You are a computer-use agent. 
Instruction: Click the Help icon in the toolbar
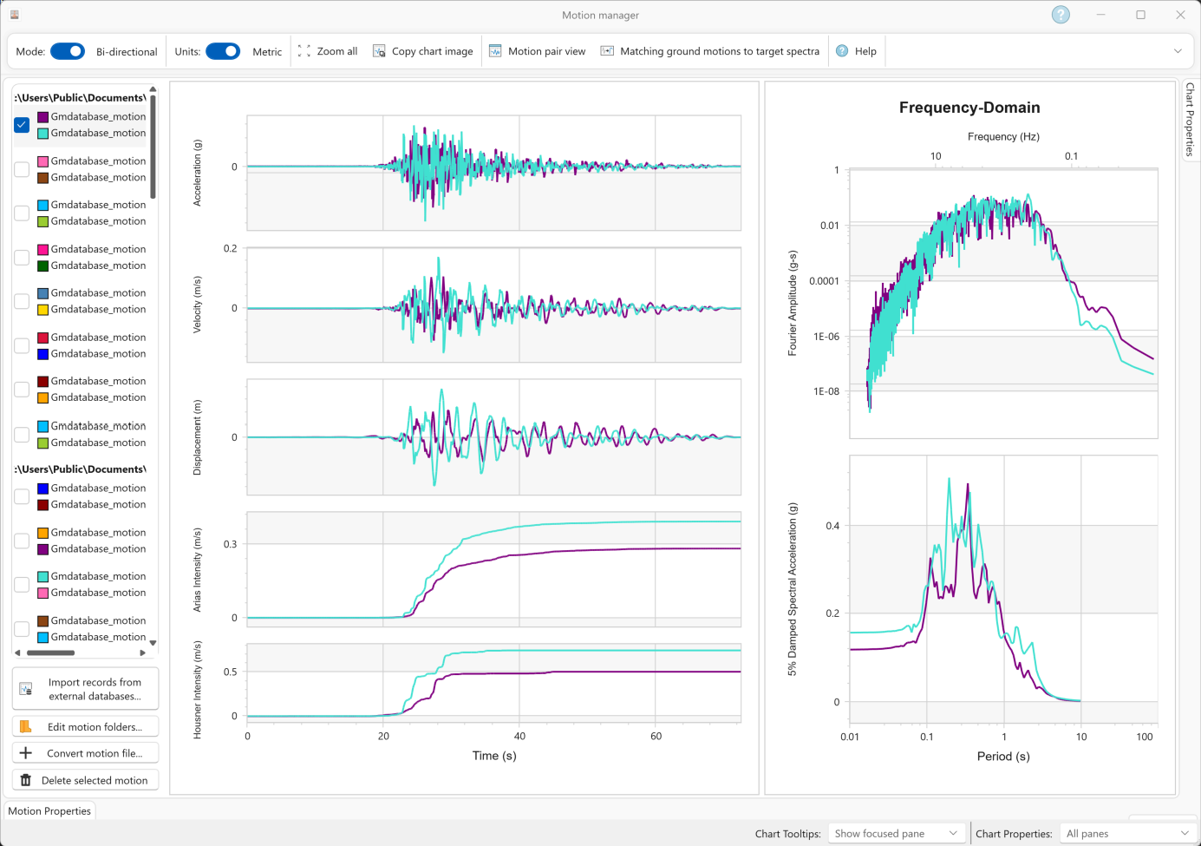842,51
